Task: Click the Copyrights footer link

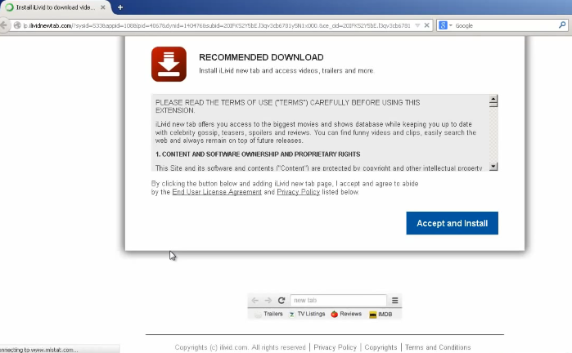Action: pyautogui.click(x=381, y=347)
